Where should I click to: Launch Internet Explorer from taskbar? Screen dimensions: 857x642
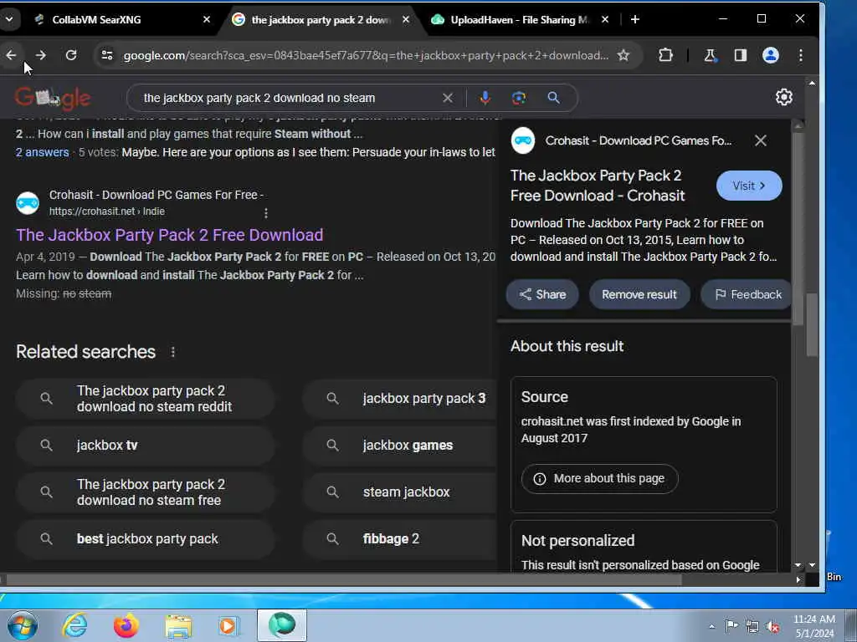click(x=74, y=625)
